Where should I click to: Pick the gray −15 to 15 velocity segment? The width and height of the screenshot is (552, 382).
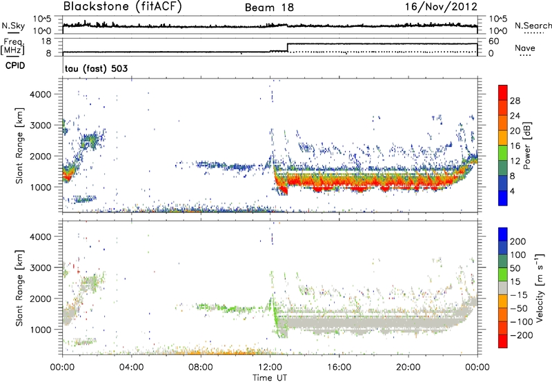click(x=503, y=288)
